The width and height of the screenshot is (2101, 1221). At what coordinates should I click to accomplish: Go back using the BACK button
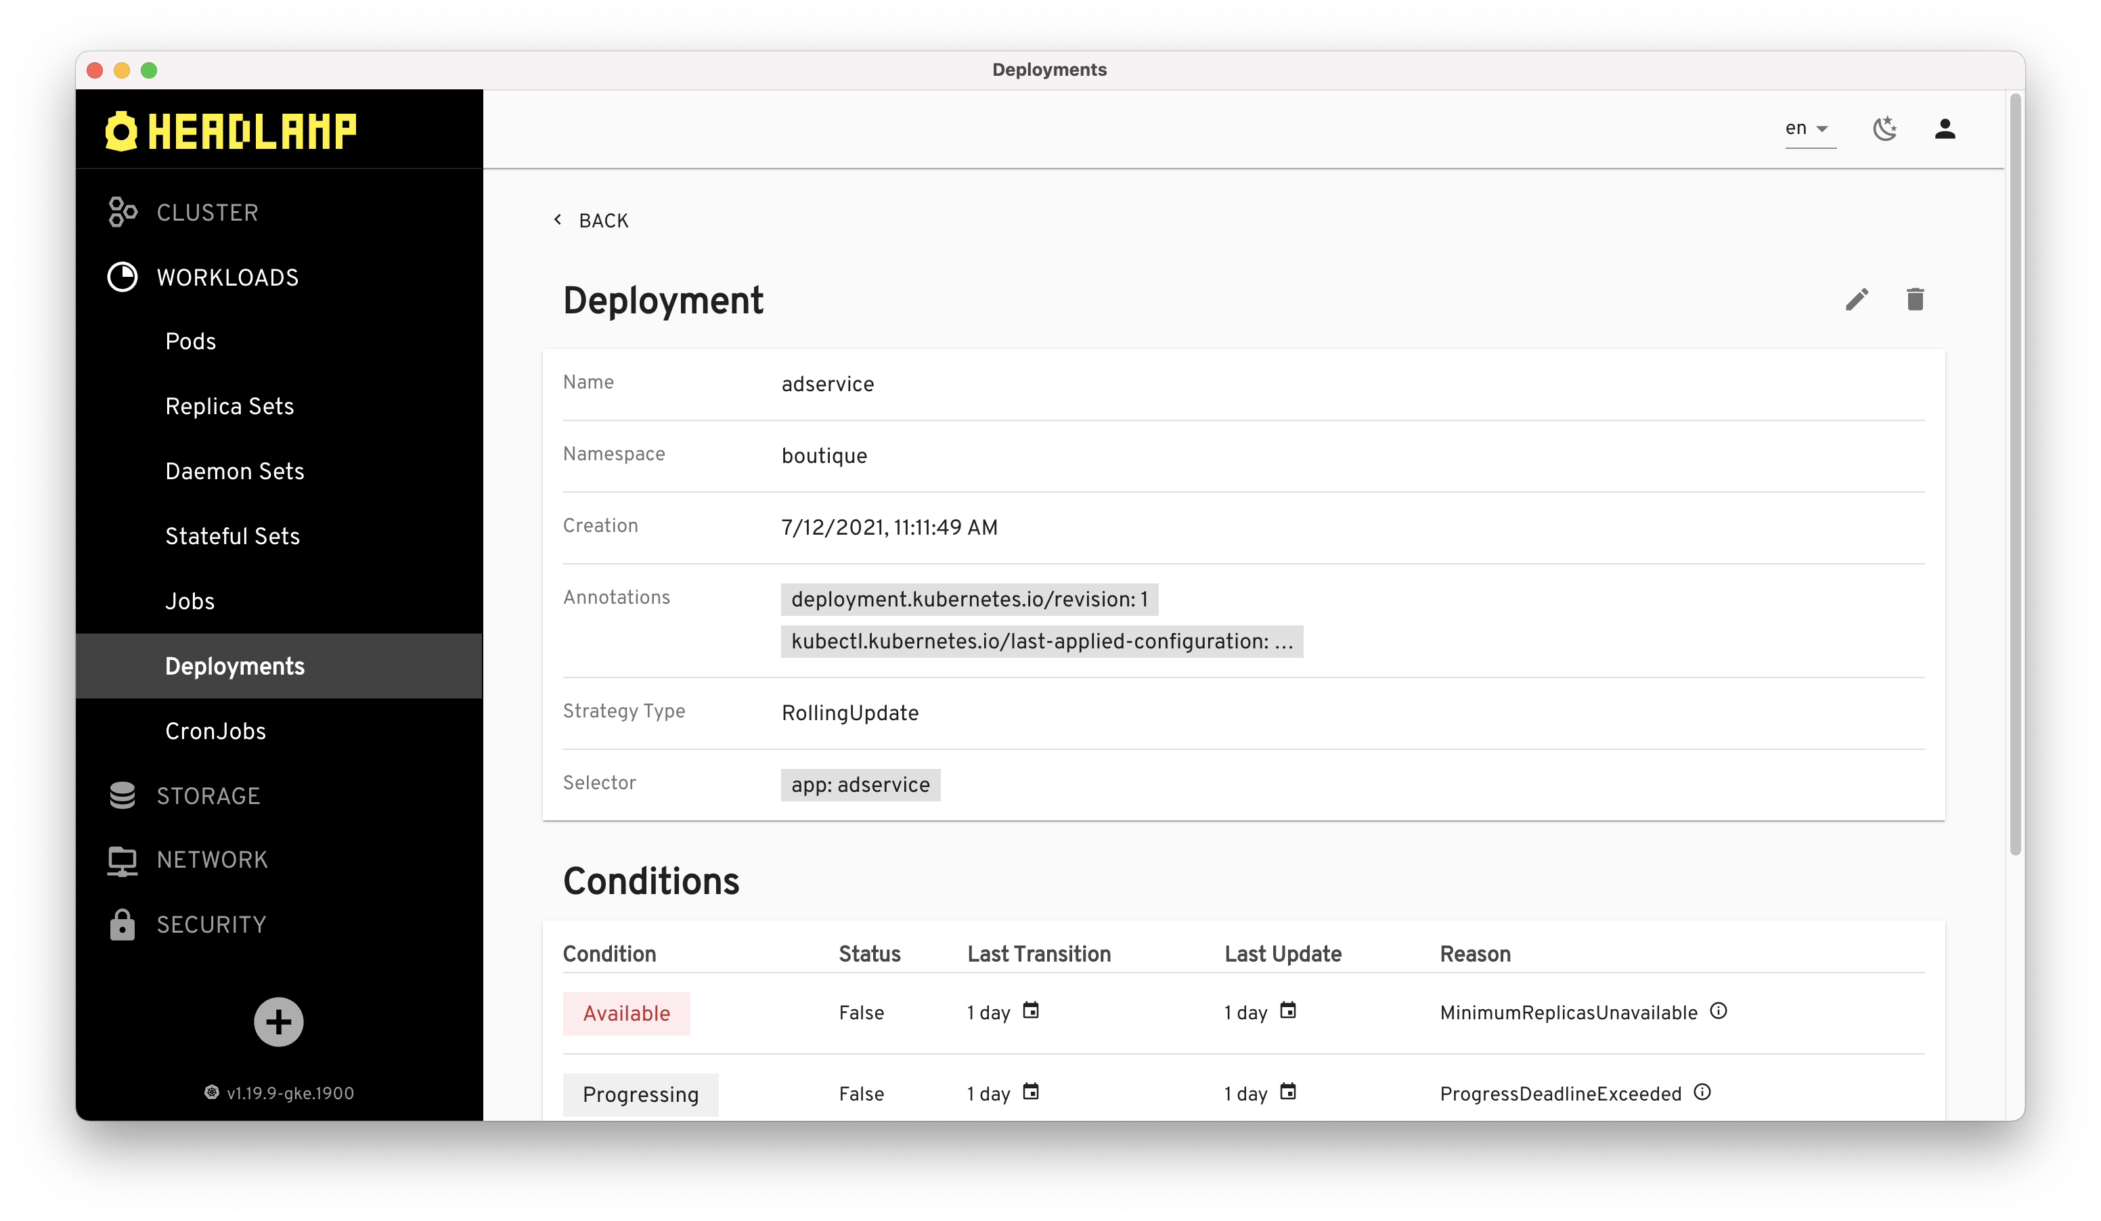(x=591, y=221)
